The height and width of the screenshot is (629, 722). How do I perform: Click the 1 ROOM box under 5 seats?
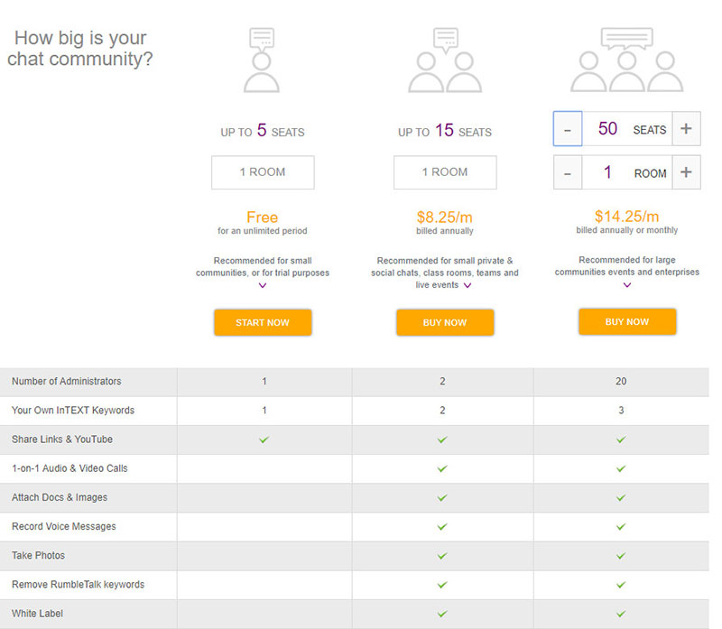click(263, 172)
